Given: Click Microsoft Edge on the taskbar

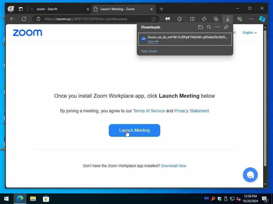Looking at the screenshot, I should click(20, 199).
